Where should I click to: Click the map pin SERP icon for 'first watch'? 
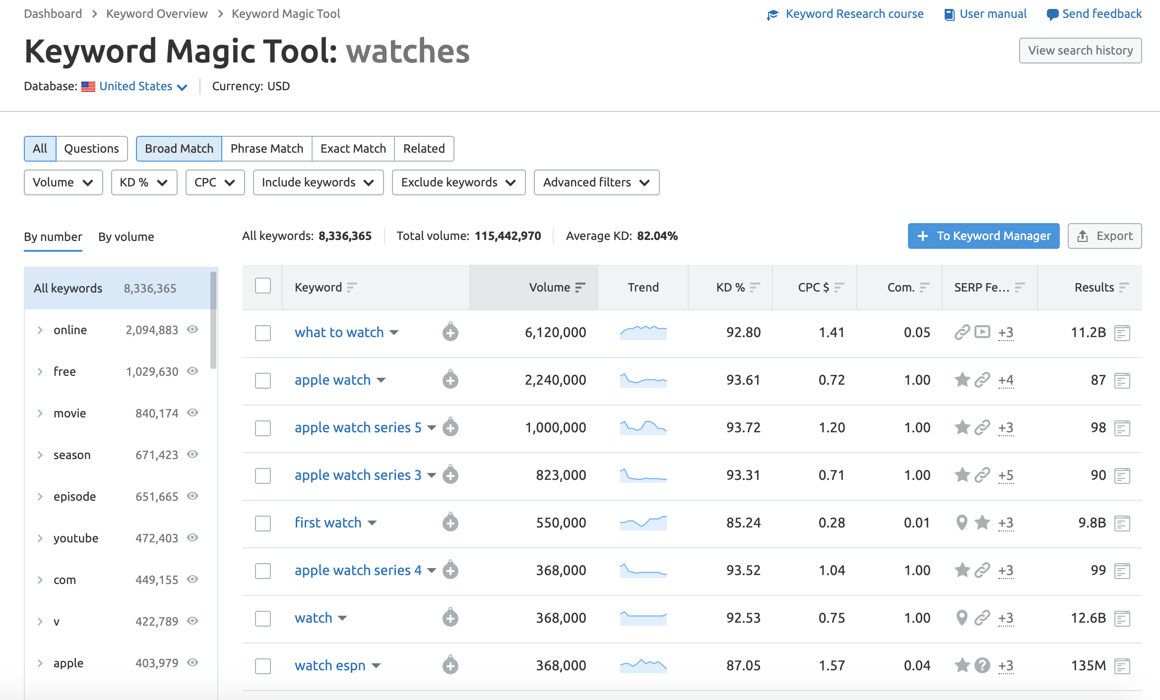(x=962, y=523)
